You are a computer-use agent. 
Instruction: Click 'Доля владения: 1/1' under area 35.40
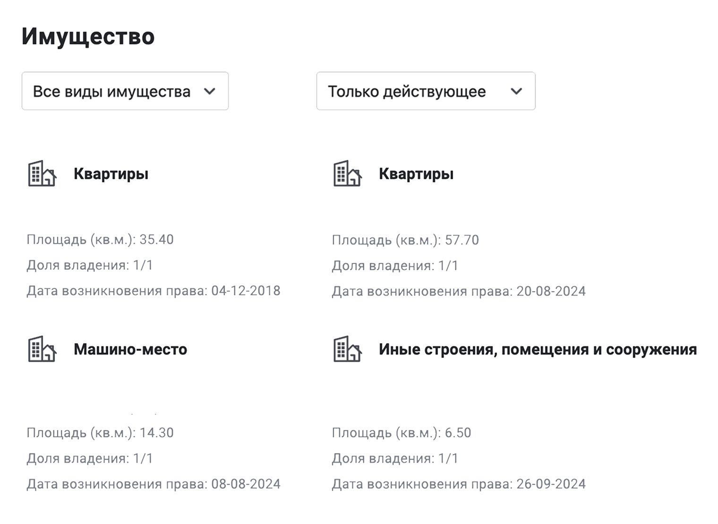(x=90, y=265)
